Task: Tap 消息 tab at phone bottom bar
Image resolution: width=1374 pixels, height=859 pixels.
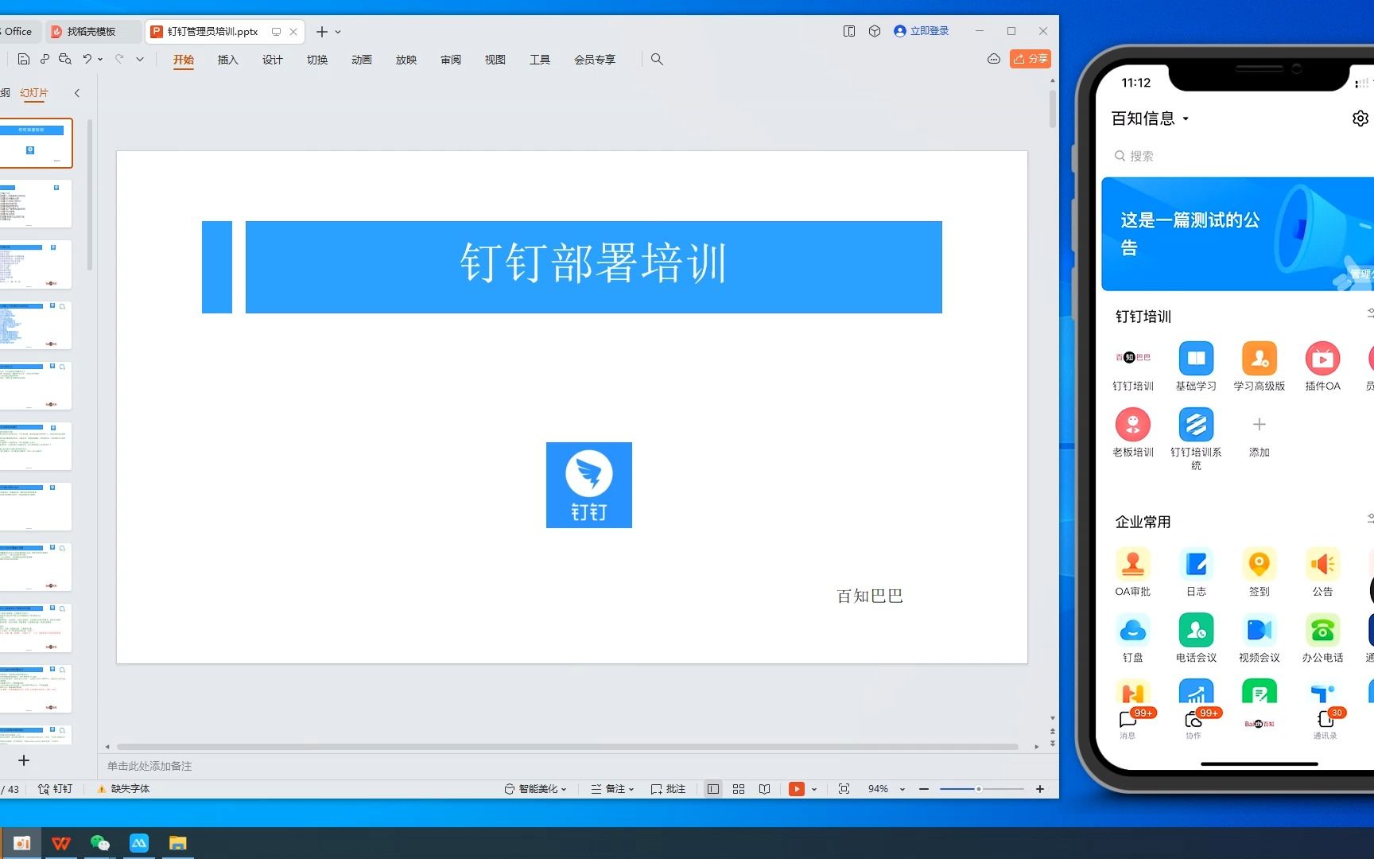Action: (1128, 725)
